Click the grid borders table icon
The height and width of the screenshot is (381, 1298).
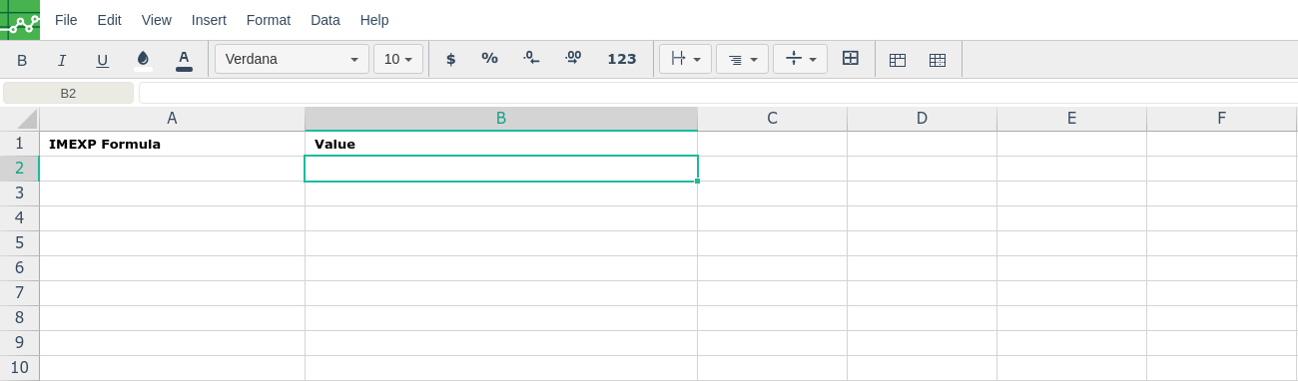tap(938, 60)
